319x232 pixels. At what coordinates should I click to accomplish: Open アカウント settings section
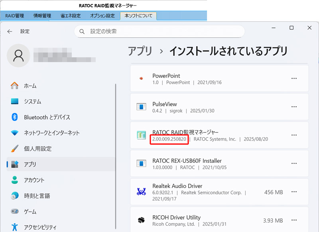pos(61,180)
